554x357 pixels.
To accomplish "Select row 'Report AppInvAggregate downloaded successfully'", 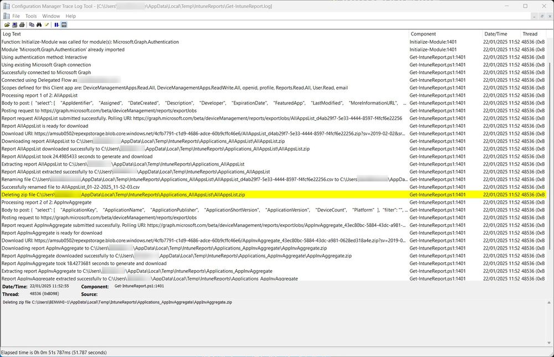I will (274, 256).
